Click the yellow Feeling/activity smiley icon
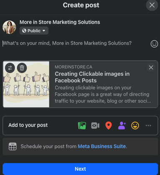This screenshot has width=160, height=175. click(x=135, y=126)
